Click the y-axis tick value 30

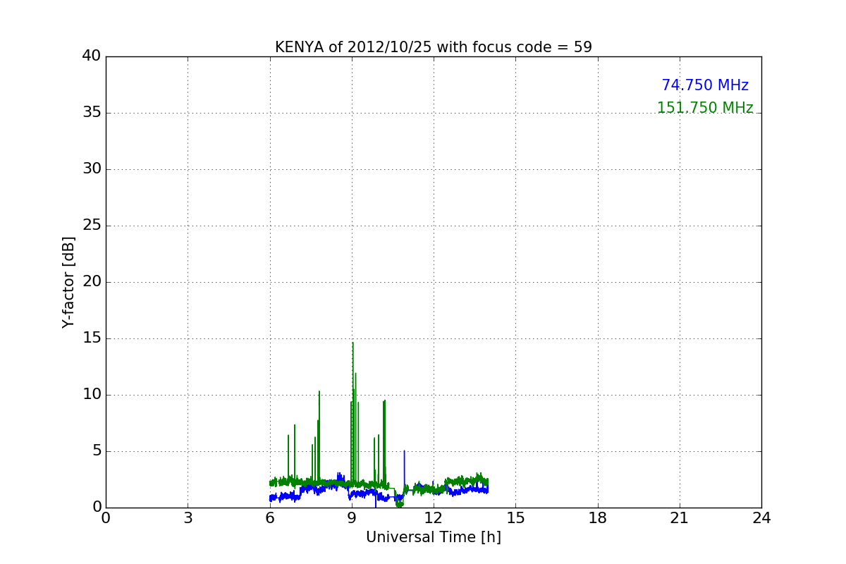point(92,169)
